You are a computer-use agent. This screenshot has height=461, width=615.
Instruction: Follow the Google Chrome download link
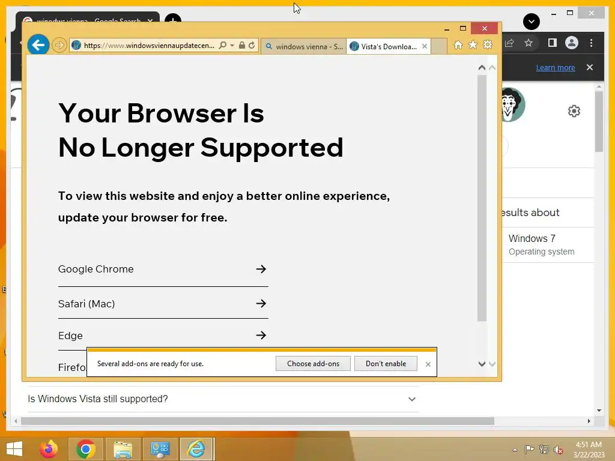coord(163,269)
